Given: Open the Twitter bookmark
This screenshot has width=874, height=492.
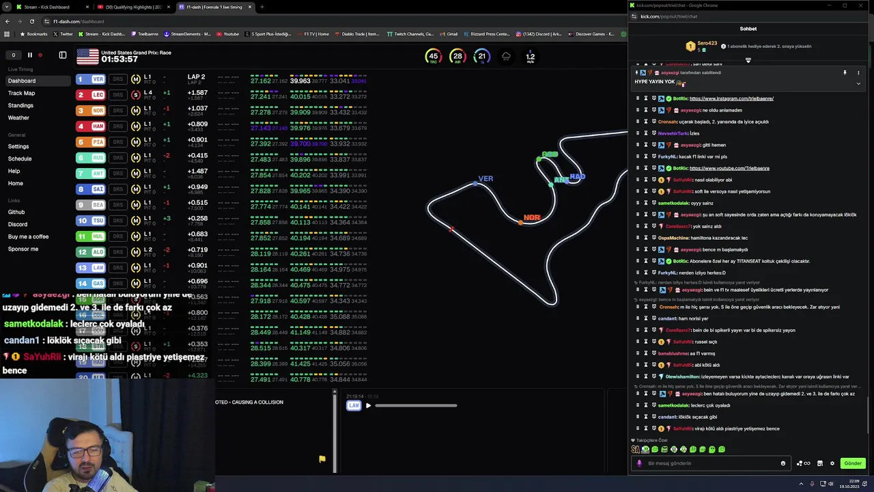Looking at the screenshot, I should [63, 33].
